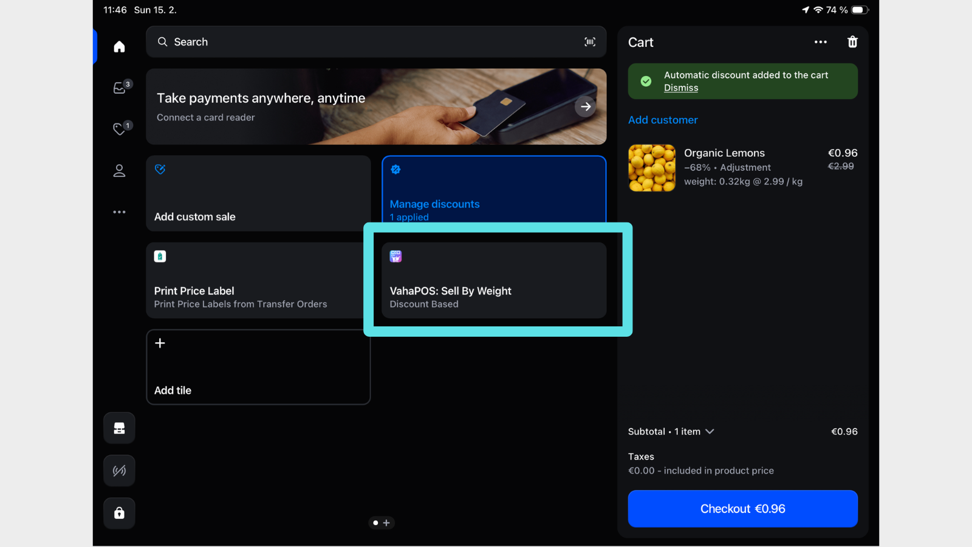This screenshot has height=547, width=972.
Task: Open the tag icon with badge 1
Action: click(x=120, y=129)
